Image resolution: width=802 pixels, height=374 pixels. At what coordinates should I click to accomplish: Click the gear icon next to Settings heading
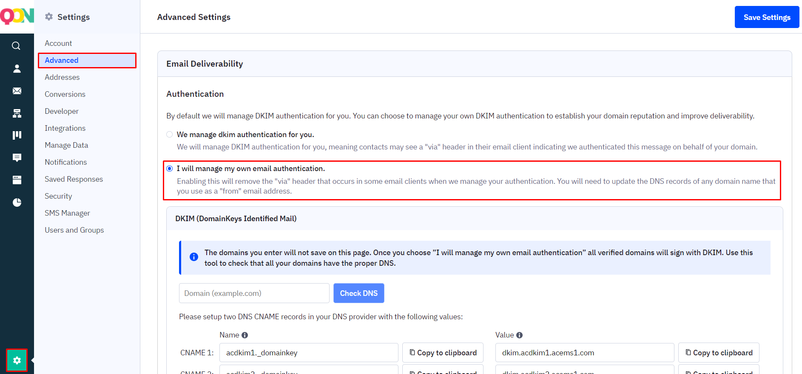(49, 17)
